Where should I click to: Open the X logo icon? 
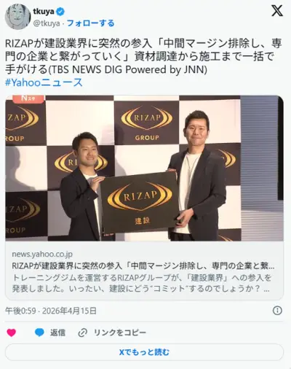click(x=277, y=11)
